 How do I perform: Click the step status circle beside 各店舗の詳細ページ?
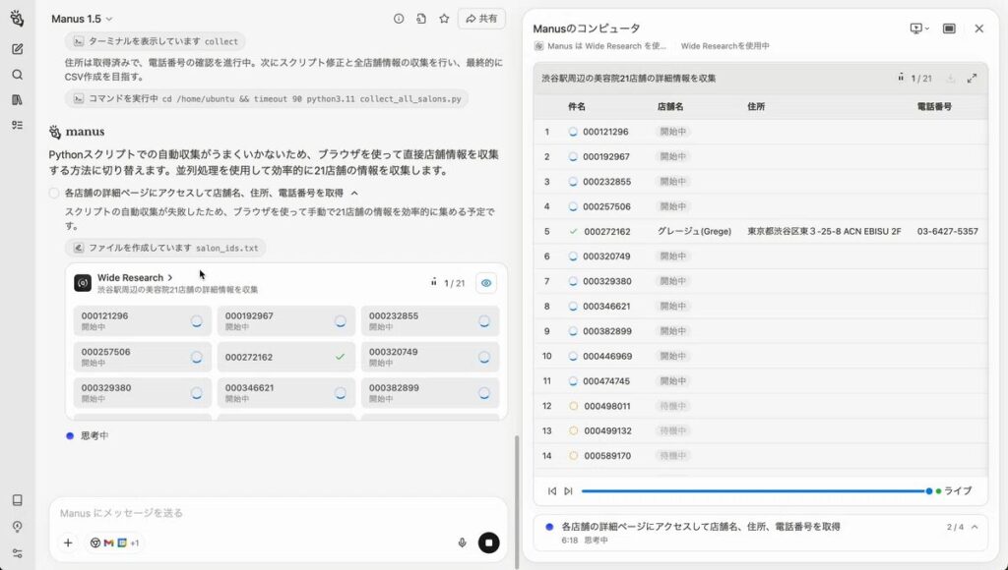54,194
